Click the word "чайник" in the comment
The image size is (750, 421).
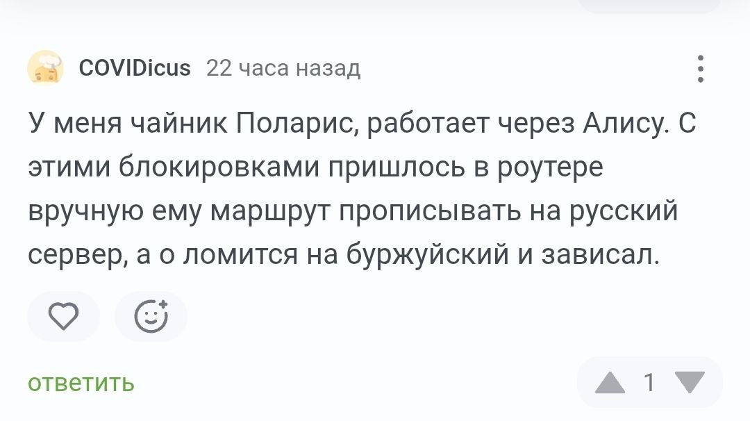click(177, 125)
